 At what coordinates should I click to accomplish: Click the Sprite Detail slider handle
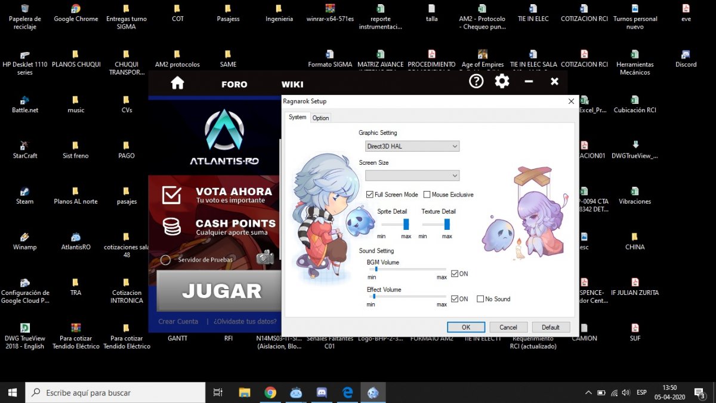406,224
